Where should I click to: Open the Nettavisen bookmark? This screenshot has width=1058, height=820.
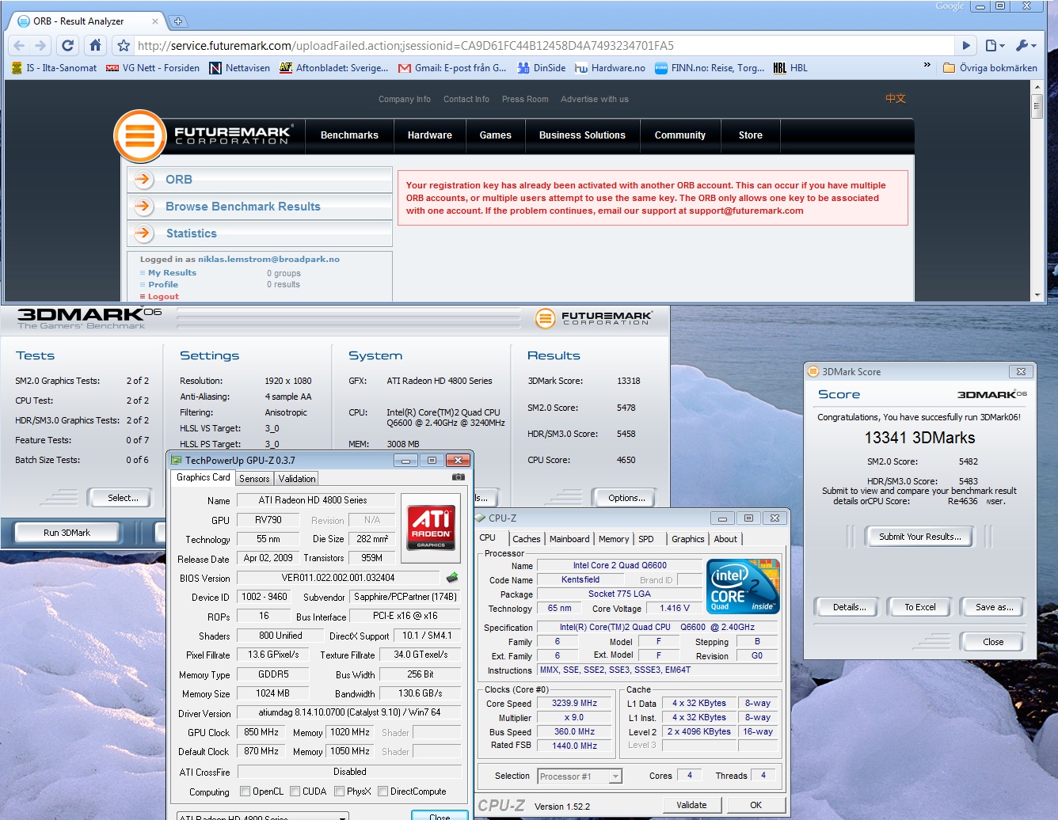239,68
